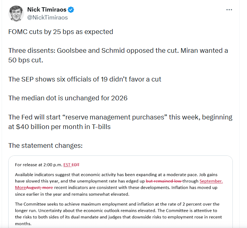Click the "median dot is unchanged" line
The width and height of the screenshot is (247, 228).
pos(68,98)
